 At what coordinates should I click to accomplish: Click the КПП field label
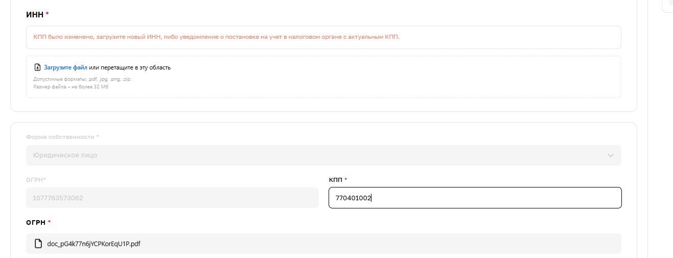coord(336,179)
